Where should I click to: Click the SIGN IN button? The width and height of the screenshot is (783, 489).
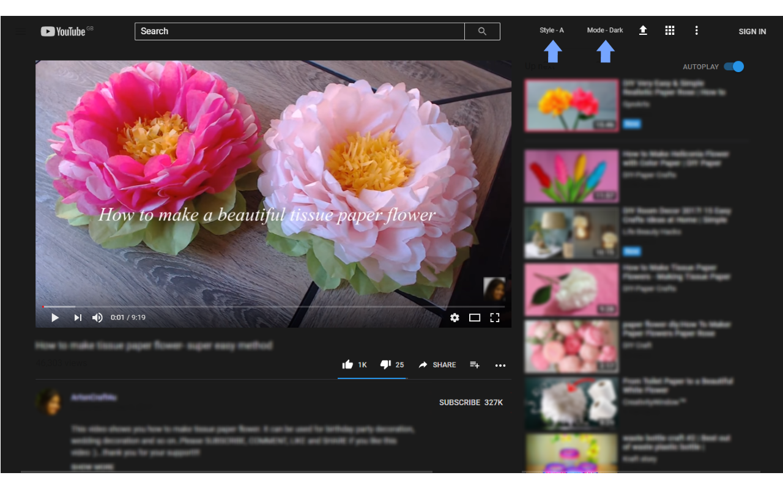(752, 31)
